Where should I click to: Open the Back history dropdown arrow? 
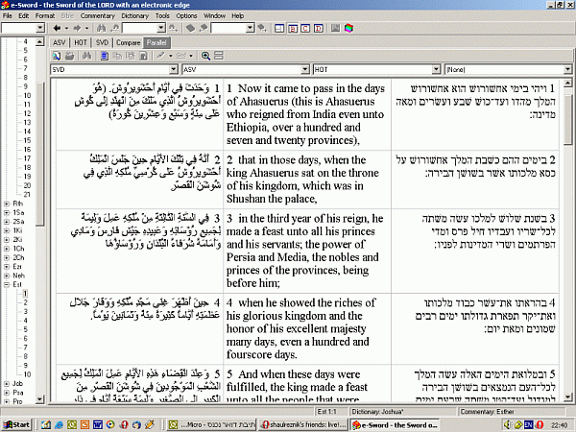[x=66, y=28]
